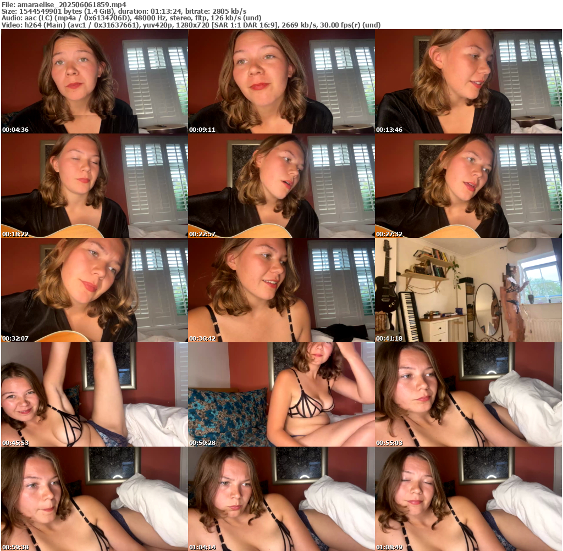Click the thumbnail at 00:13:46
Image resolution: width=563 pixels, height=551 pixels.
[468, 81]
